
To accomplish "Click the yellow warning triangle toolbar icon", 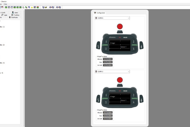I will pos(32,7).
